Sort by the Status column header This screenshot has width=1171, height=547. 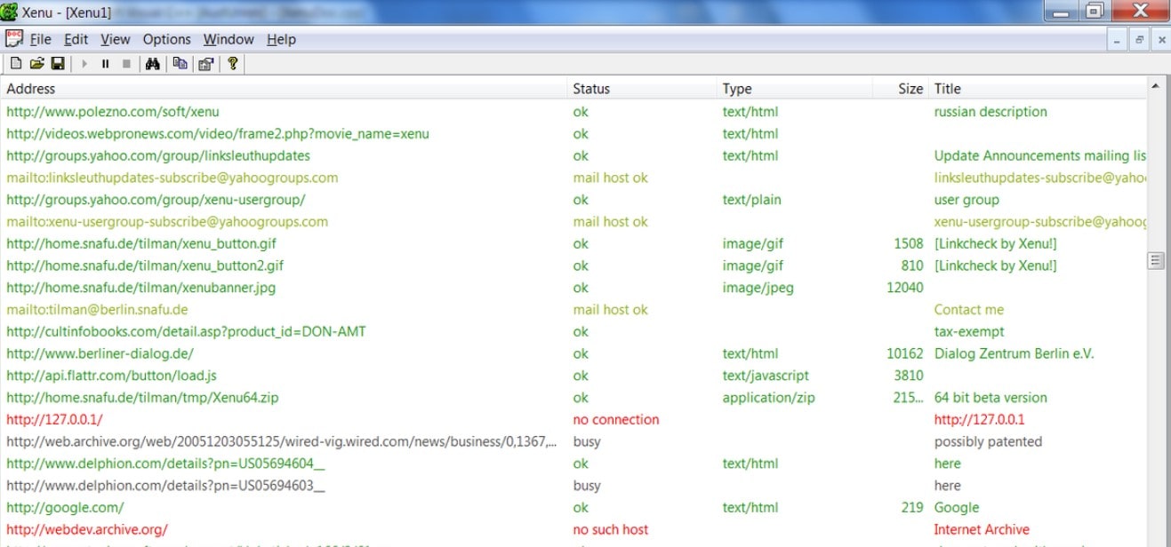point(642,89)
